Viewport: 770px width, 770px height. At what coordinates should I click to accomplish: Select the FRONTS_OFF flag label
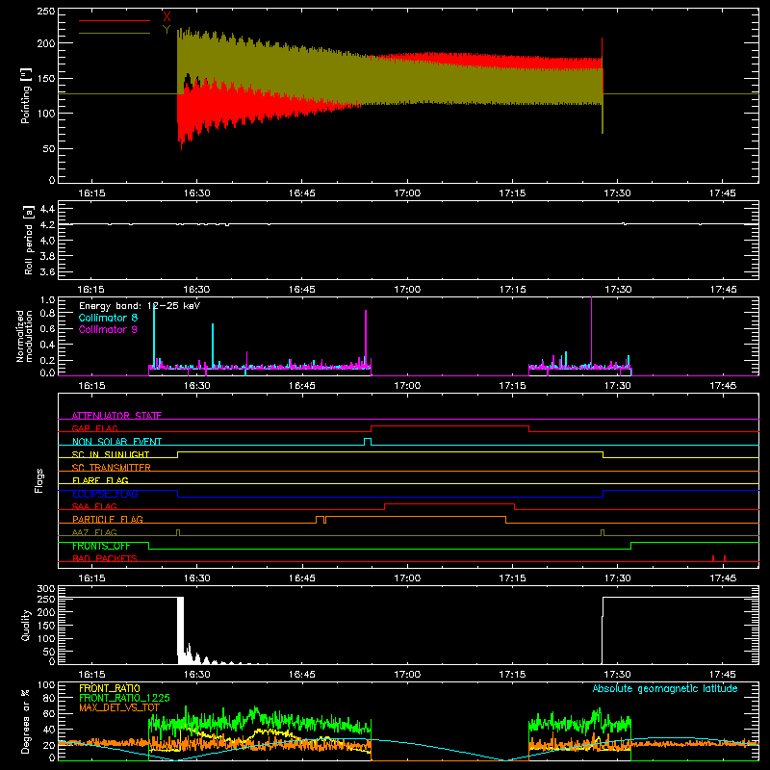(x=101, y=546)
